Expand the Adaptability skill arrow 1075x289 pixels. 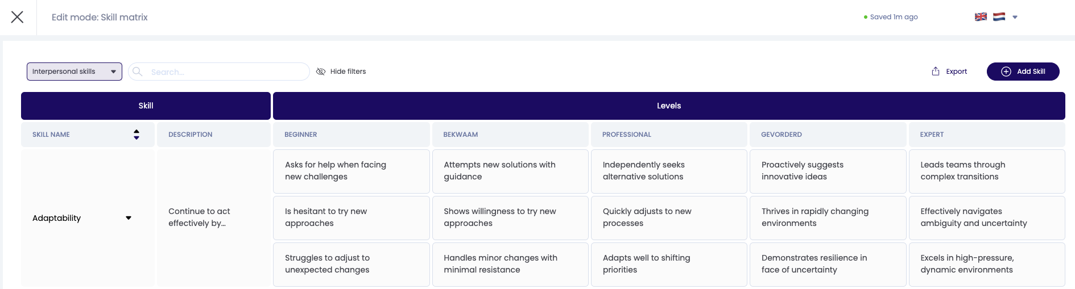(x=129, y=218)
